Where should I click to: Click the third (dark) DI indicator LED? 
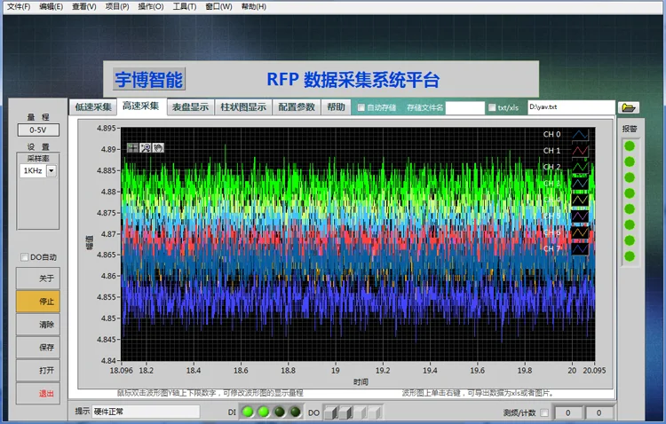tap(279, 412)
